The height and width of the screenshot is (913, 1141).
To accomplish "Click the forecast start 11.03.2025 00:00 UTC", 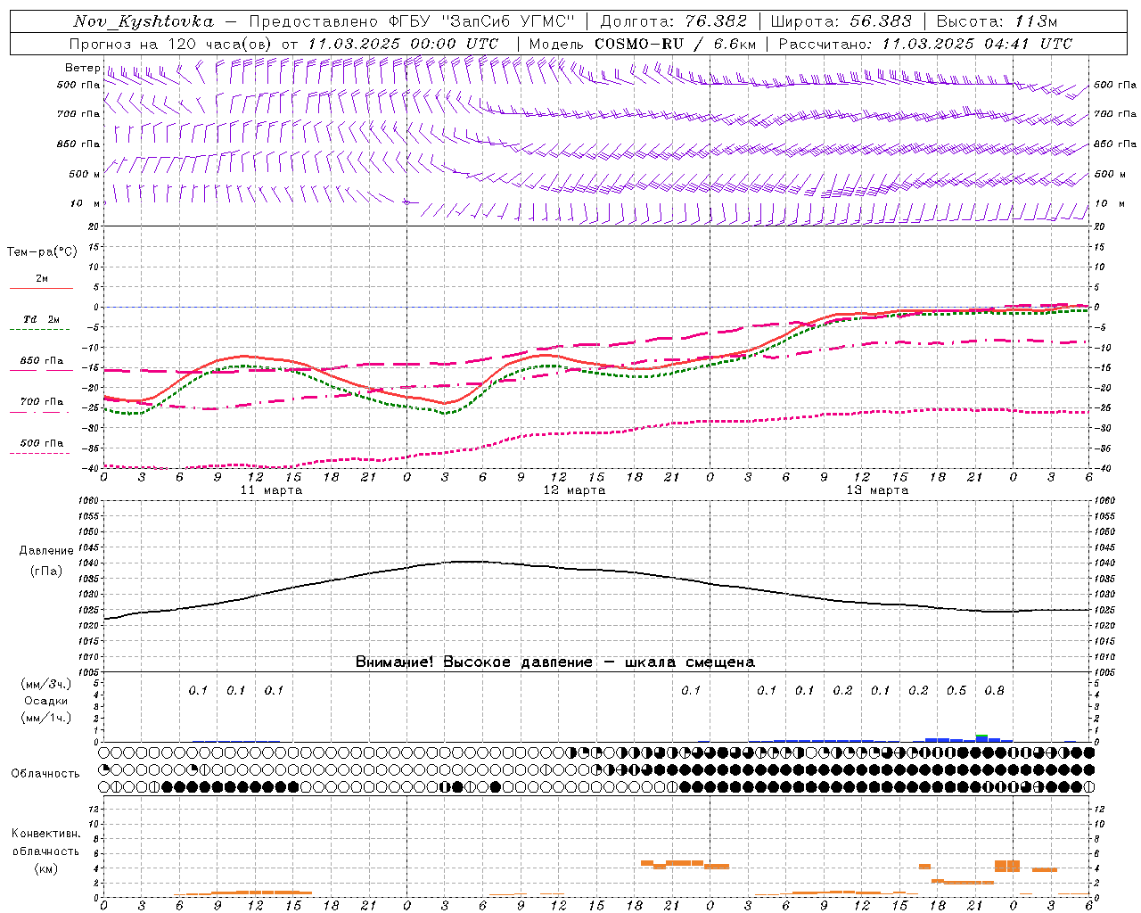I will click(x=403, y=44).
